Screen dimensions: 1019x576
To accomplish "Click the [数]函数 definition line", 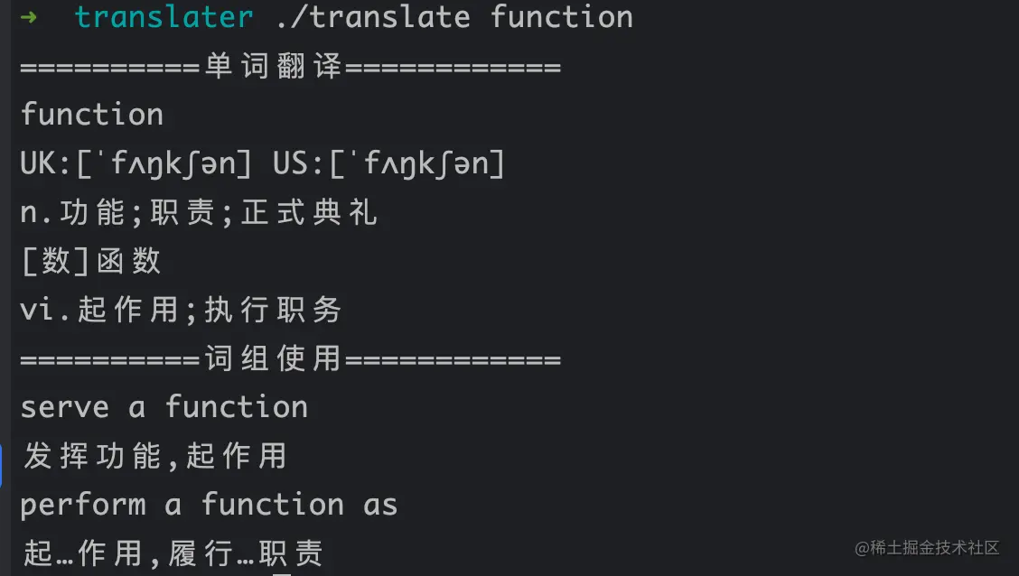I will [x=90, y=262].
